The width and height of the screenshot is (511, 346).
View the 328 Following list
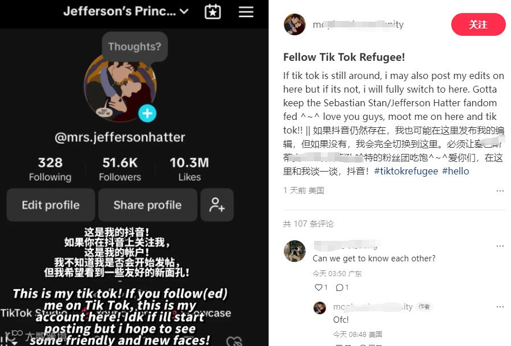[50, 169]
